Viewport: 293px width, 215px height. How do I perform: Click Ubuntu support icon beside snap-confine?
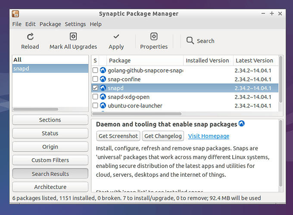click(103, 79)
